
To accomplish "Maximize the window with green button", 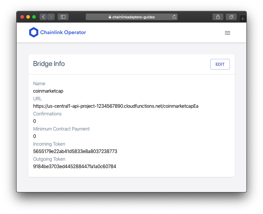I will (34, 17).
